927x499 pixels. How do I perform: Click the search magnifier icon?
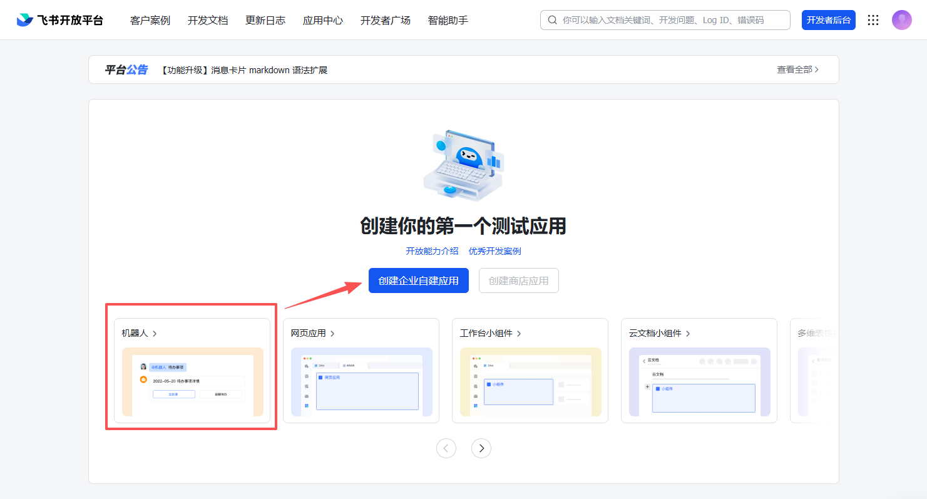click(x=552, y=20)
